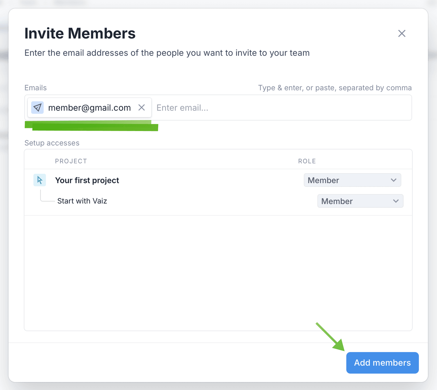Click the chevron arrow in Start with Vaiz role

click(396, 201)
